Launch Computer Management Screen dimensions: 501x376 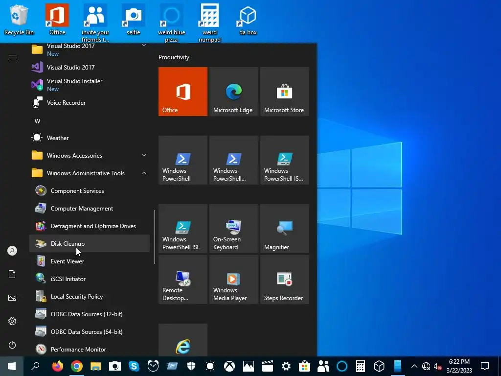pyautogui.click(x=90, y=209)
